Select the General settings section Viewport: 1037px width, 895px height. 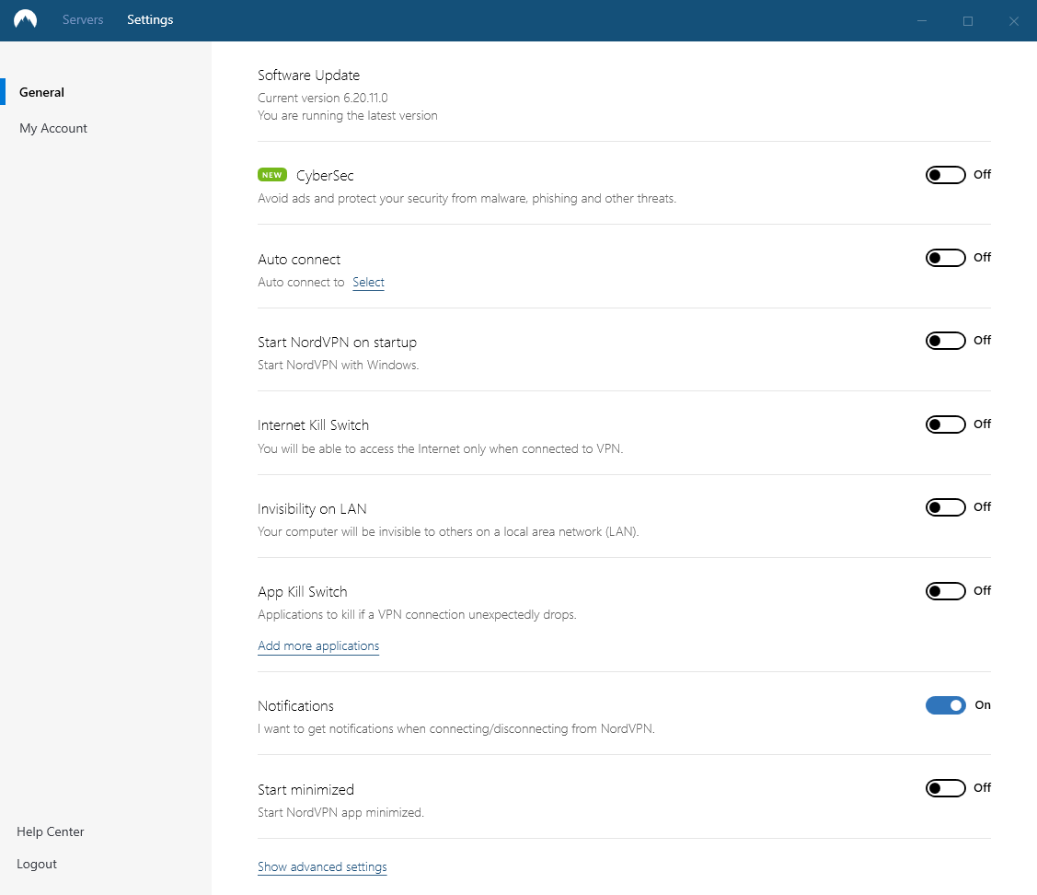tap(41, 92)
